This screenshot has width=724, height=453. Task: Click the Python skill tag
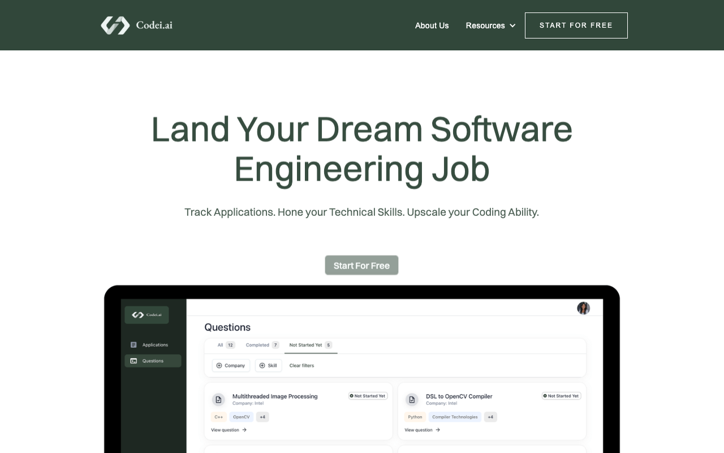(415, 417)
